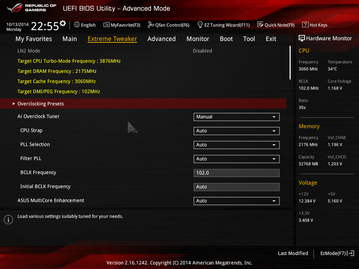
Task: Click Target CPU Turbo-Mode Frequency line
Action: pyautogui.click(x=69, y=61)
